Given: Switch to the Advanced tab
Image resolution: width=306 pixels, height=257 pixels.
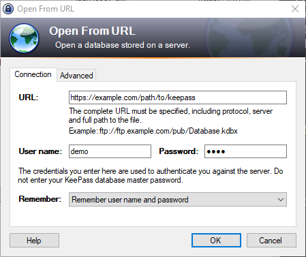Looking at the screenshot, I should [x=76, y=76].
